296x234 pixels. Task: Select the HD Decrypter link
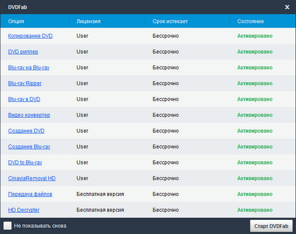pyautogui.click(x=24, y=210)
